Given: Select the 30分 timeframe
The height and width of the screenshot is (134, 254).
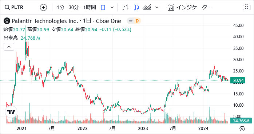Looking at the screenshot, I should (x=74, y=7).
